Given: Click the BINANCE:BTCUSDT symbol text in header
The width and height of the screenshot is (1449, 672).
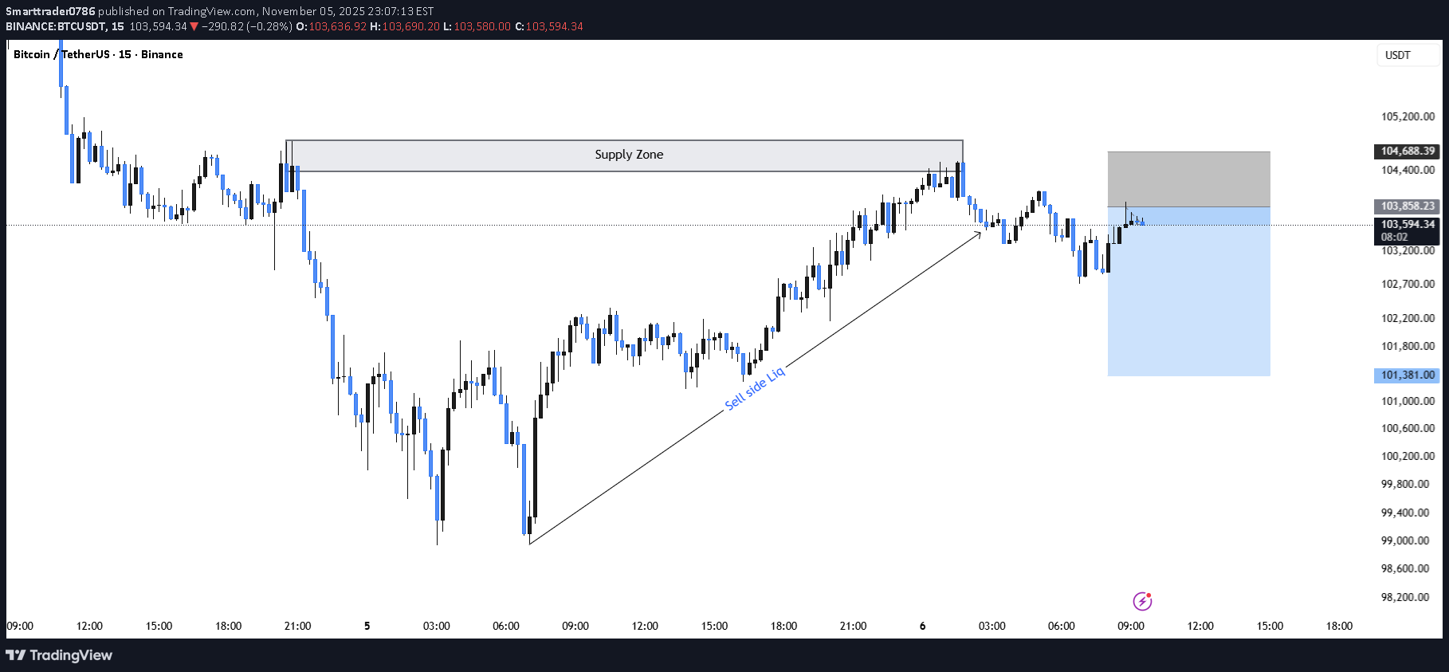Looking at the screenshot, I should 56,26.
